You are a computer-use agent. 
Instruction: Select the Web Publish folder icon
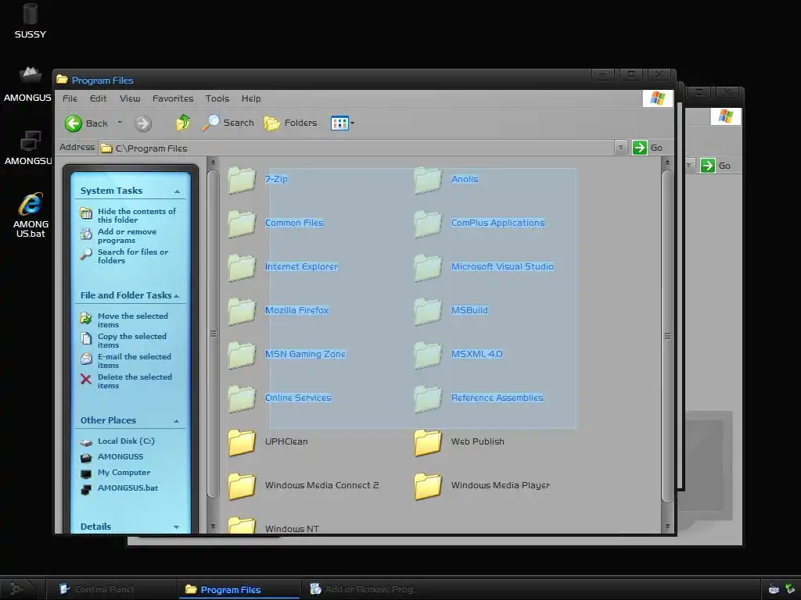click(x=428, y=442)
